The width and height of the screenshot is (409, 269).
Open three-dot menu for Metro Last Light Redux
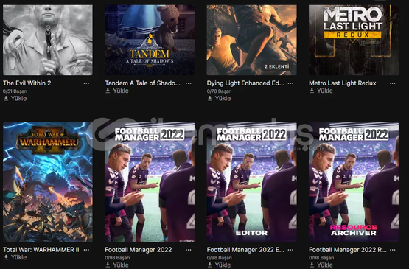(392, 83)
